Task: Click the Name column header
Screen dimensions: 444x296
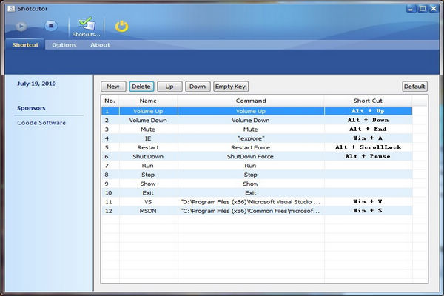Action: point(148,101)
